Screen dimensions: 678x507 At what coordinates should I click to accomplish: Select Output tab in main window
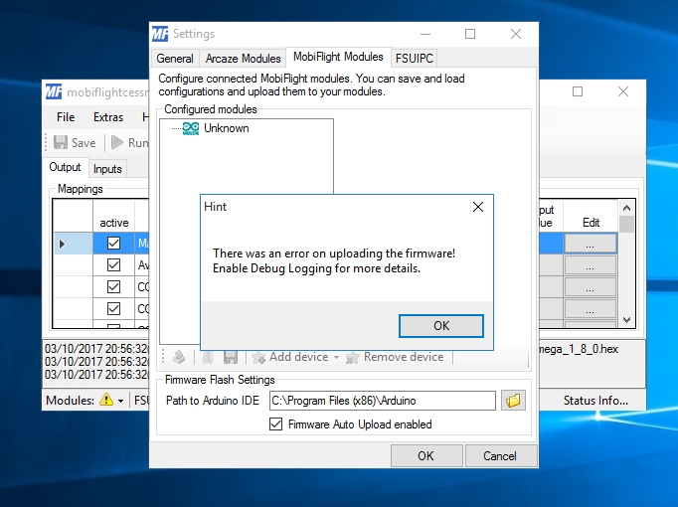coord(65,167)
